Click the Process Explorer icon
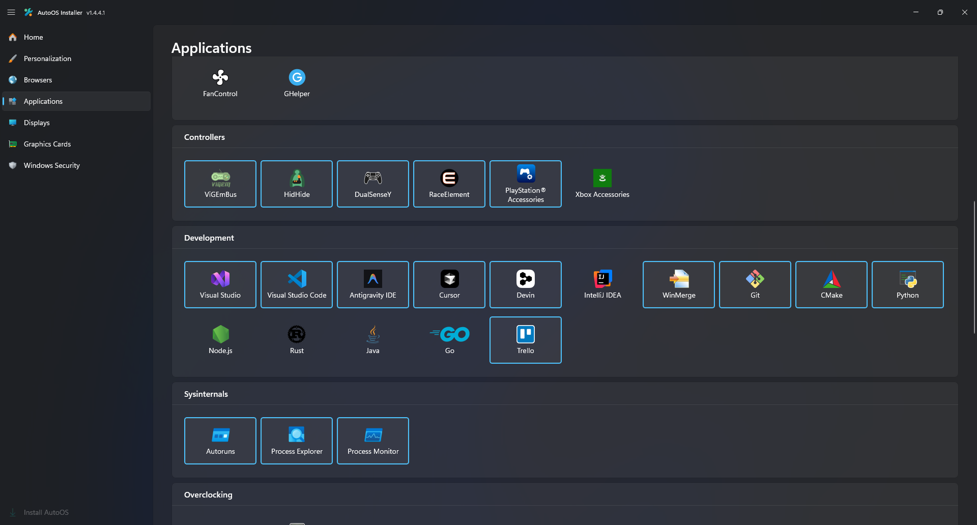 point(297,435)
